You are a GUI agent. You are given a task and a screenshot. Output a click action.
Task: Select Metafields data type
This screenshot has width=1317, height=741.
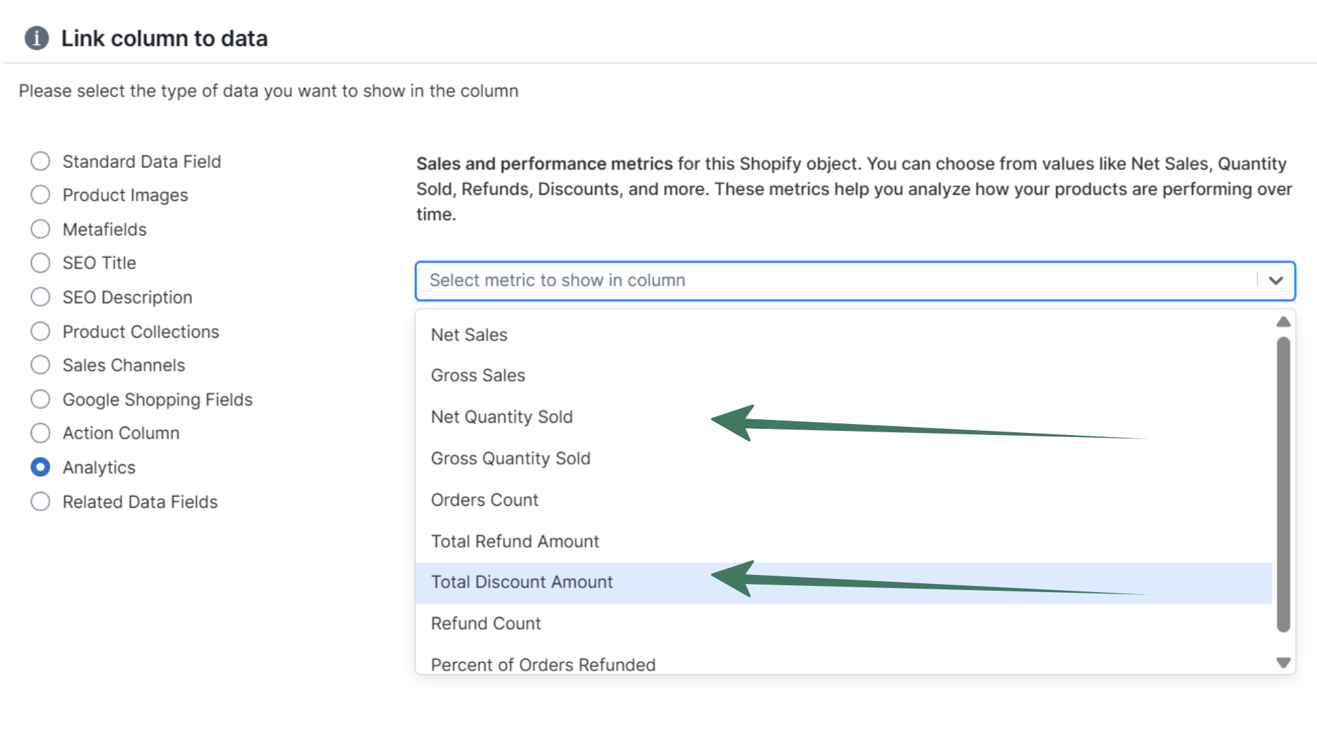[40, 228]
